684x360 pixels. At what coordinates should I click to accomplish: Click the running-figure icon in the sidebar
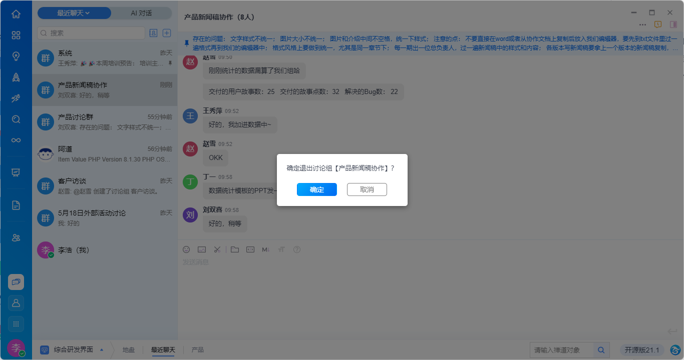click(16, 98)
